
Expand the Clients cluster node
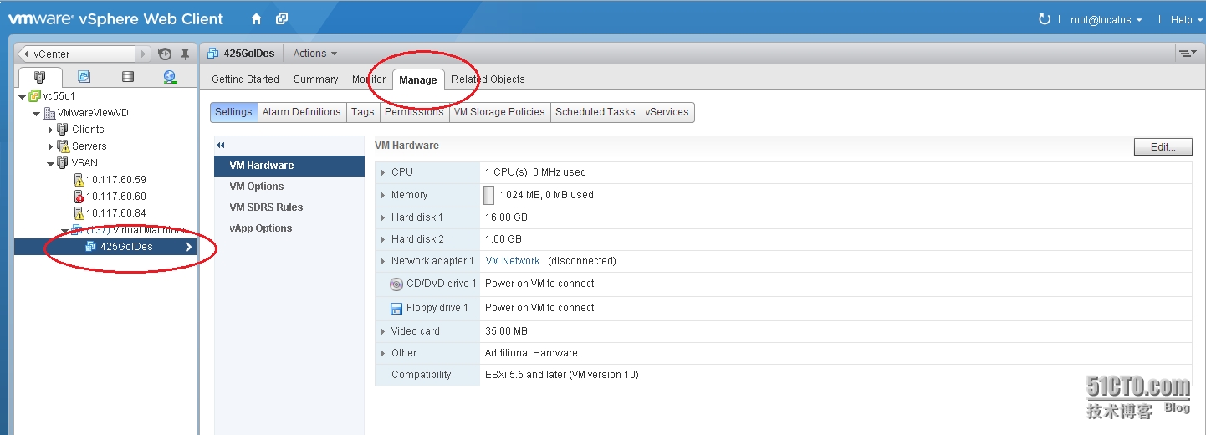point(50,130)
